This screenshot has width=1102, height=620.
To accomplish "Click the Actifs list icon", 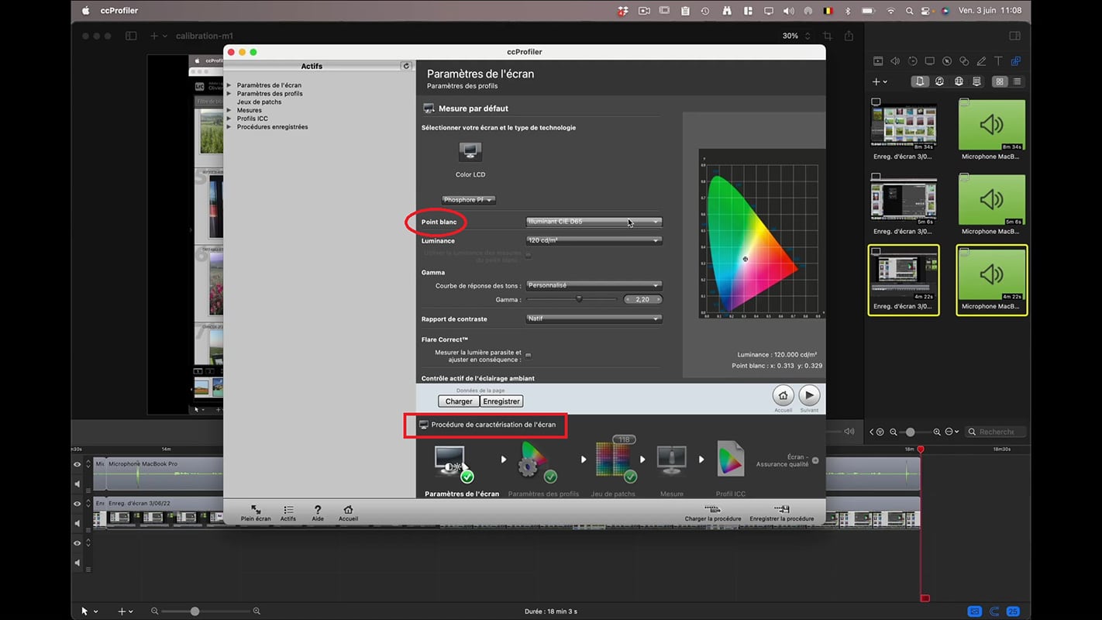I will pyautogui.click(x=288, y=513).
